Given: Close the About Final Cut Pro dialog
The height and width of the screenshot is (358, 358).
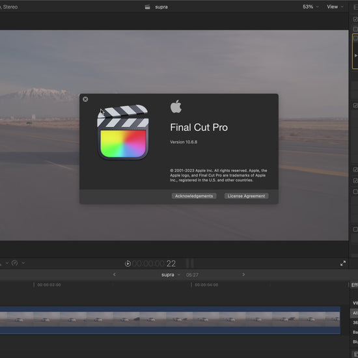Looking at the screenshot, I should point(85,99).
